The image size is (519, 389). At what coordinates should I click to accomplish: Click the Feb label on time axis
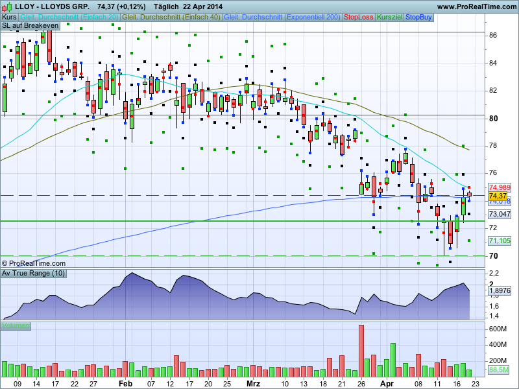125,384
